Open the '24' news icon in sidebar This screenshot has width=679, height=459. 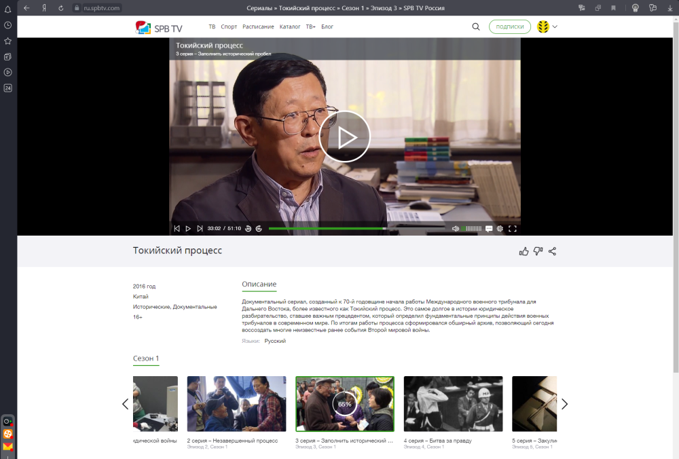coord(7,88)
